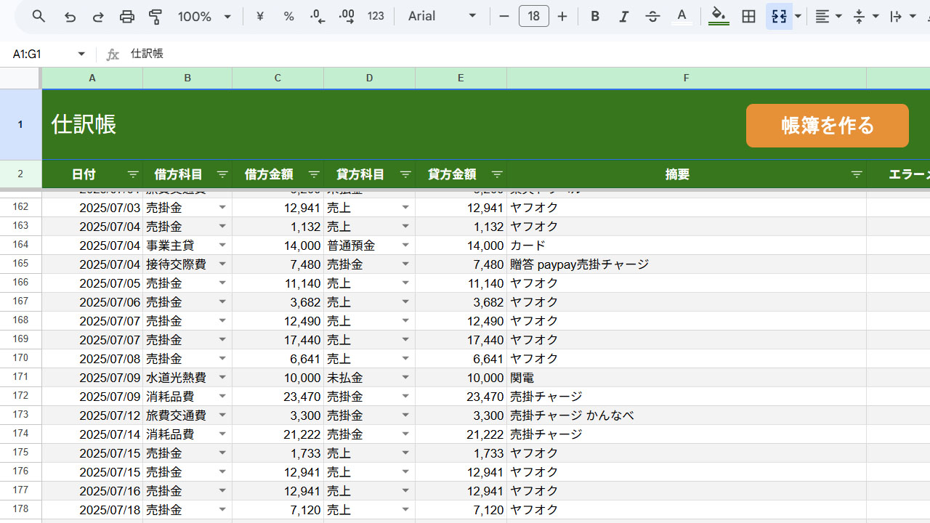
Task: Select the Paint format tool
Action: (x=155, y=16)
